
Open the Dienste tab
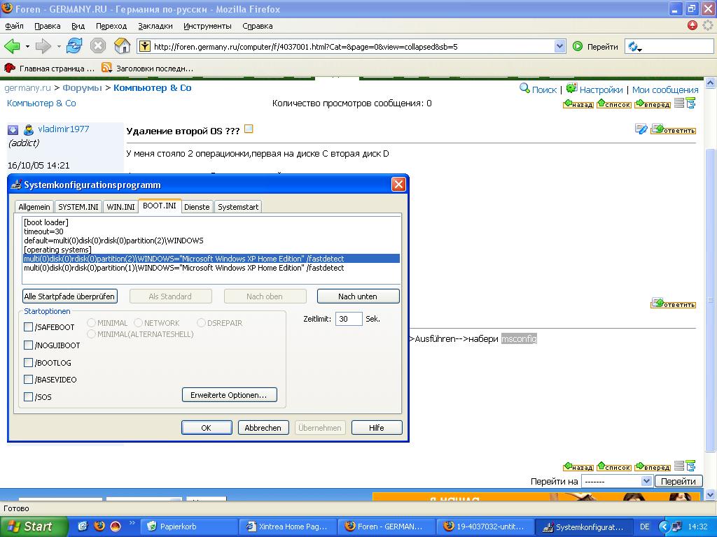pos(197,207)
